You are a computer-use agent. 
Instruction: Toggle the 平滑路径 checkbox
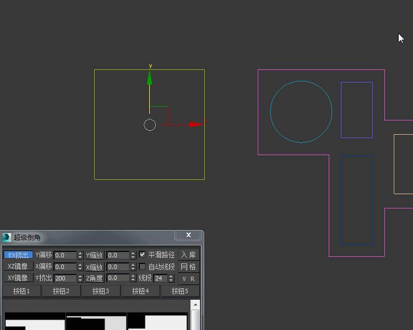(143, 255)
